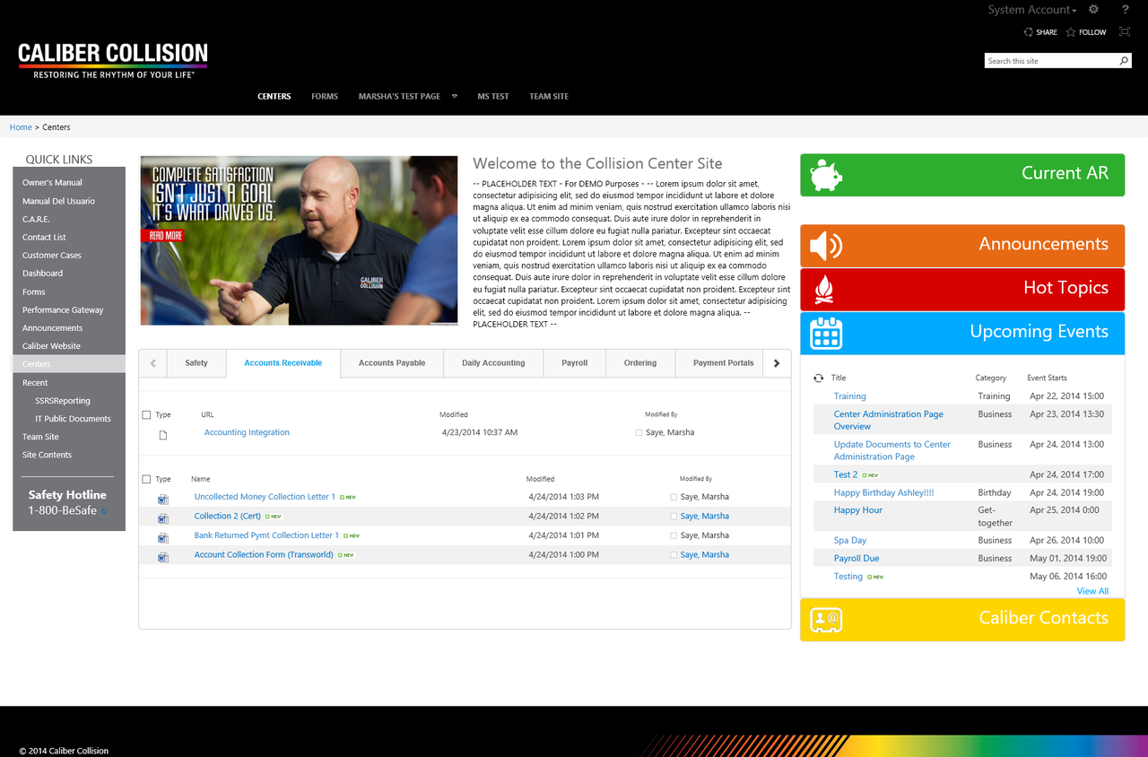Open the Uncollected Money Collection Letter 1 link
Image resolution: width=1148 pixels, height=757 pixels.
point(265,497)
